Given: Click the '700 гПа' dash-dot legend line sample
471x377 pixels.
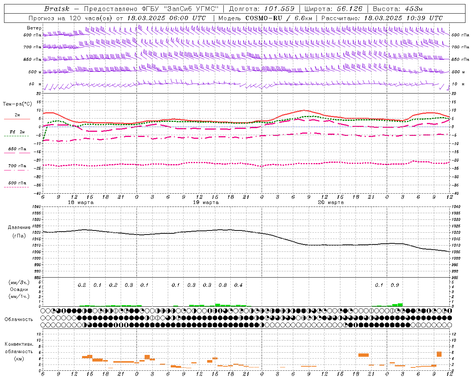Looking at the screenshot, I should tap(16, 170).
